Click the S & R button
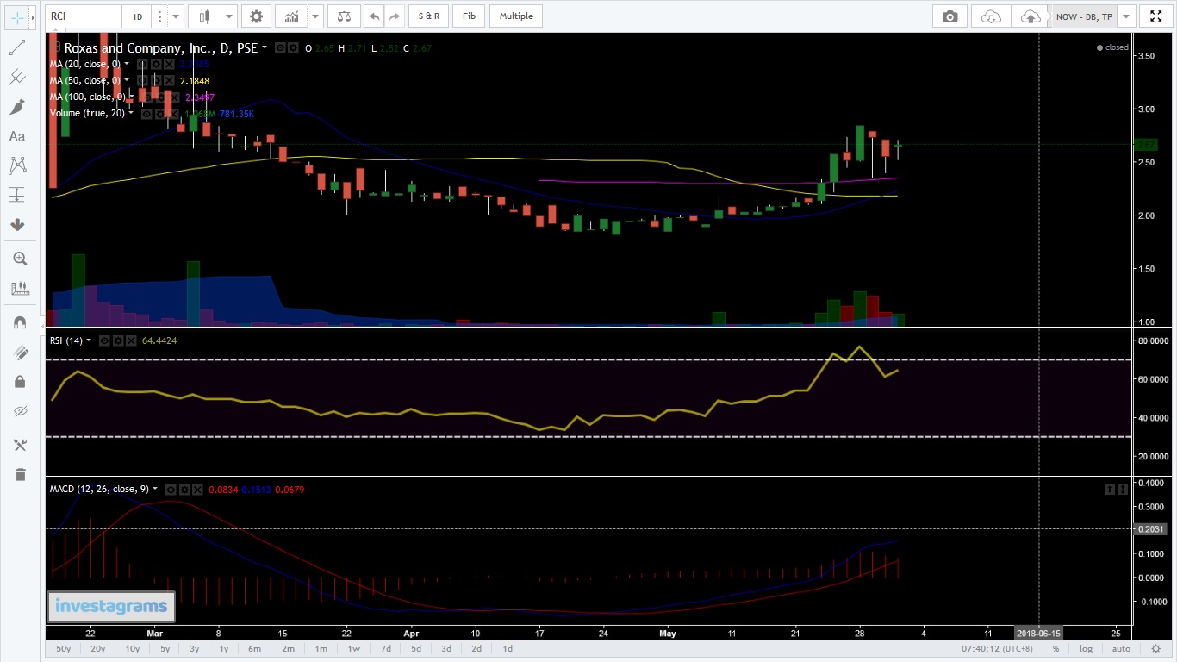The image size is (1177, 662). click(428, 16)
